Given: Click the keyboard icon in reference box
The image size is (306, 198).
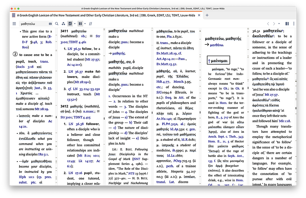Looking at the screenshot, I should pos(50,24).
